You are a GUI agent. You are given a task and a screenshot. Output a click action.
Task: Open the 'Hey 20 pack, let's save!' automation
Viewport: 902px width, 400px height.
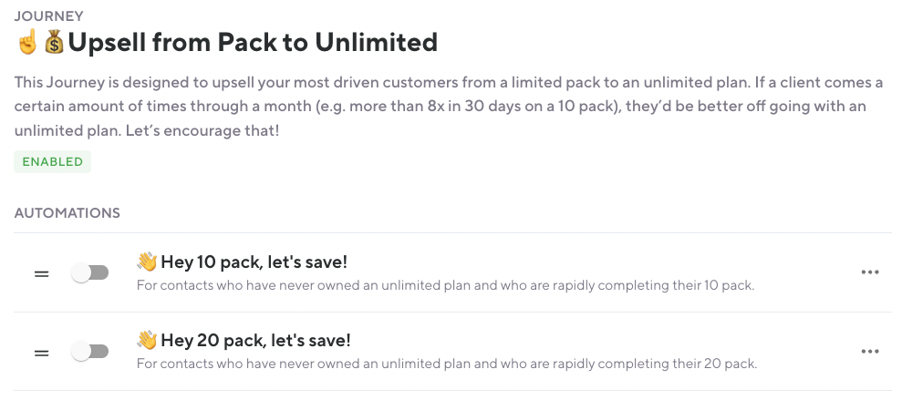pyautogui.click(x=255, y=342)
